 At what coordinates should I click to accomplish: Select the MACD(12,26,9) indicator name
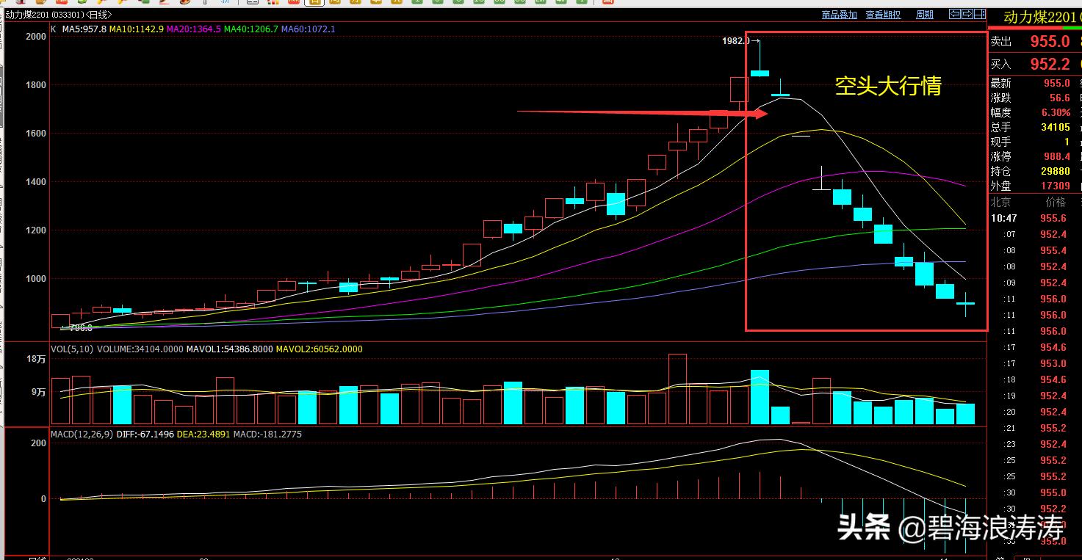(82, 434)
